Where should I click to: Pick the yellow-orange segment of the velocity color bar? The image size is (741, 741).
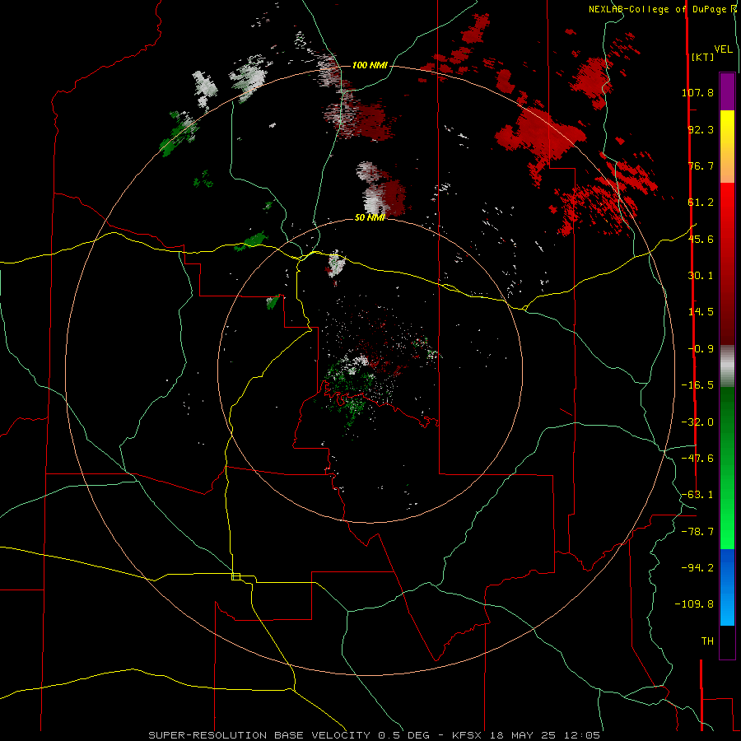727,147
